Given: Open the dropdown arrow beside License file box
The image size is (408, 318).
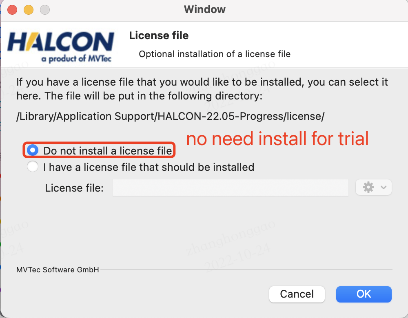Looking at the screenshot, I should [383, 187].
